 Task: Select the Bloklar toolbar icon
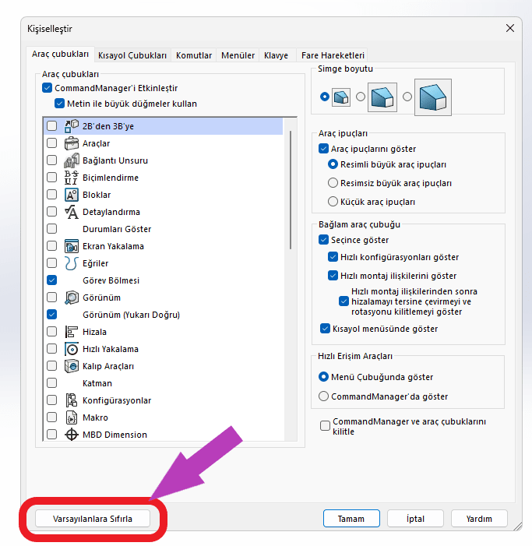point(71,195)
